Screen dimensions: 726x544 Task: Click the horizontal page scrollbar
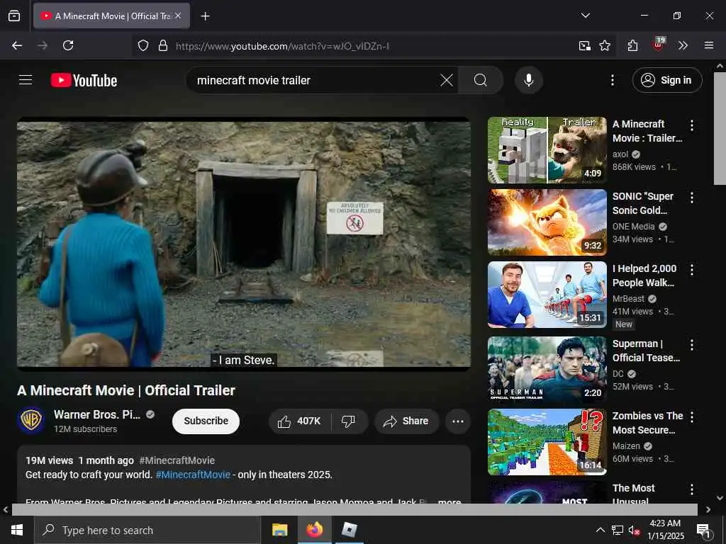point(354,509)
